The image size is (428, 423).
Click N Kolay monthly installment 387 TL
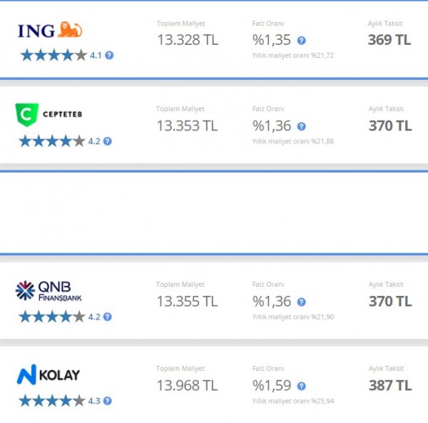(389, 385)
